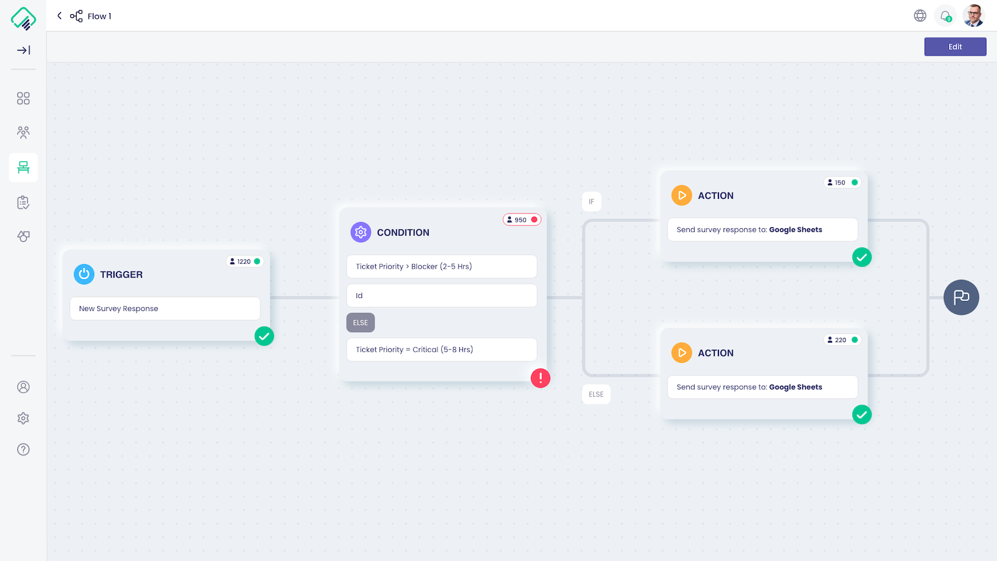Viewport: 997px width, 561px height.
Task: Toggle the checkmark on the bottom ACTION card
Action: (862, 415)
